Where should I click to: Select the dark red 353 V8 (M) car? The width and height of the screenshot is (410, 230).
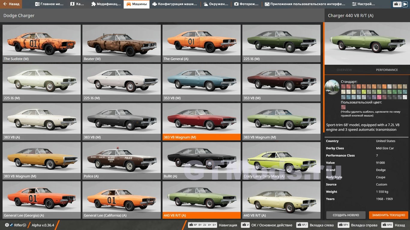[x=282, y=82]
